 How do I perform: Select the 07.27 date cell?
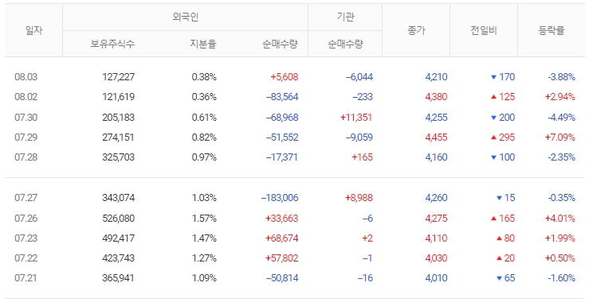click(26, 197)
